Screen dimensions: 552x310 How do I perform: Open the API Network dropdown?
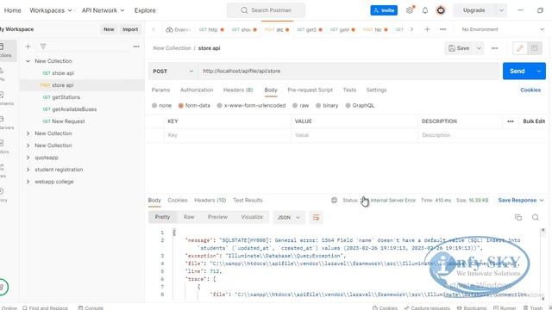pos(103,10)
